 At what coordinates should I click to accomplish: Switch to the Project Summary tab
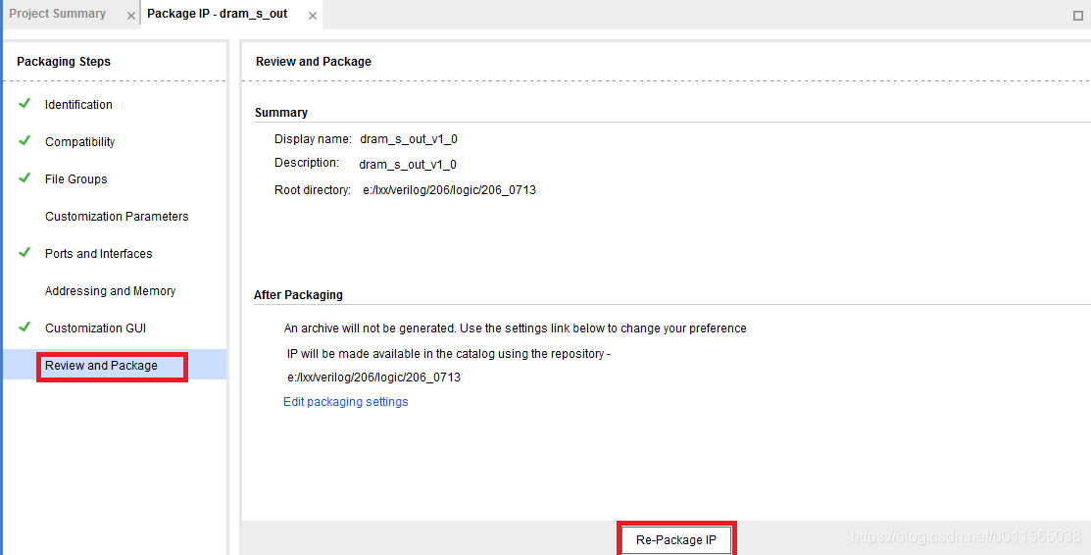(x=58, y=14)
